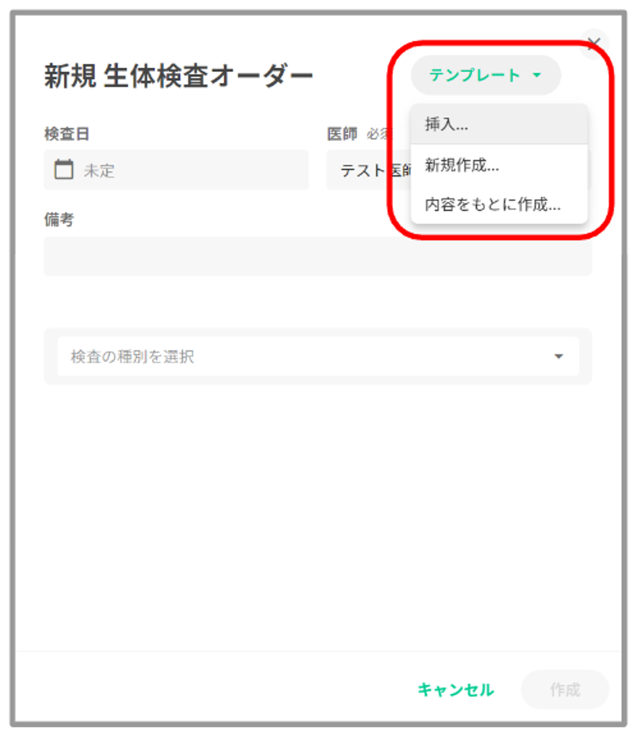Click the arrow in 検査の種別を選択 box

558,356
